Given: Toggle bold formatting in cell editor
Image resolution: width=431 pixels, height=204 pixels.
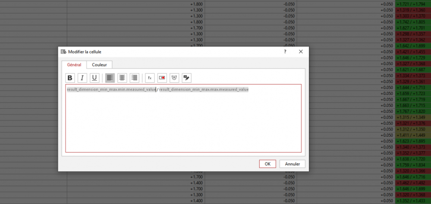Looking at the screenshot, I should 70,78.
